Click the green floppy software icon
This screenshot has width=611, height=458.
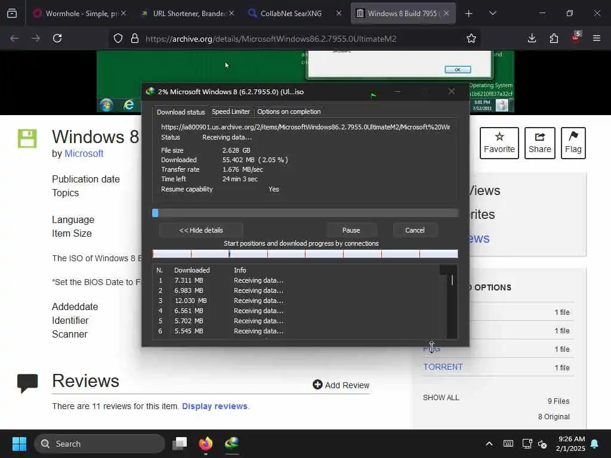click(x=27, y=138)
